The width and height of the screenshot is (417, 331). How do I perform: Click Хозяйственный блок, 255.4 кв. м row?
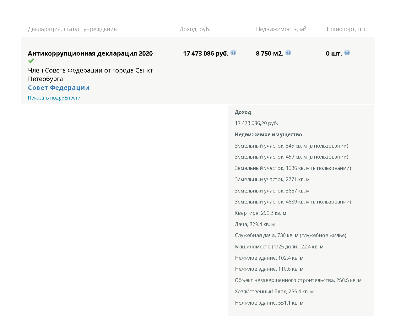274,291
